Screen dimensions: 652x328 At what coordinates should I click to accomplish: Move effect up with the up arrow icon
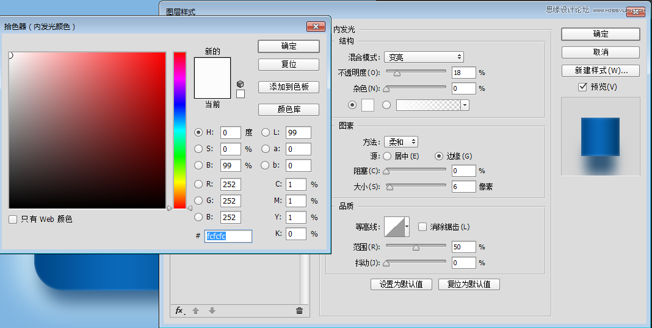pyautogui.click(x=195, y=310)
